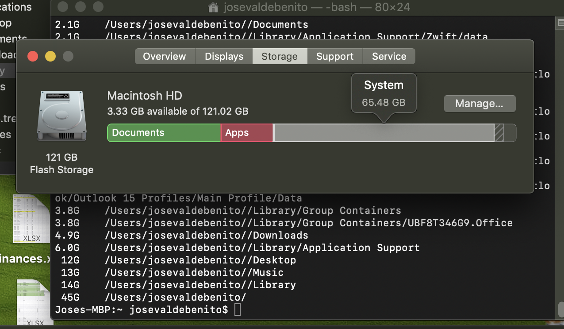564x329 pixels.
Task: Click the red Apps storage segment
Action: coord(247,133)
